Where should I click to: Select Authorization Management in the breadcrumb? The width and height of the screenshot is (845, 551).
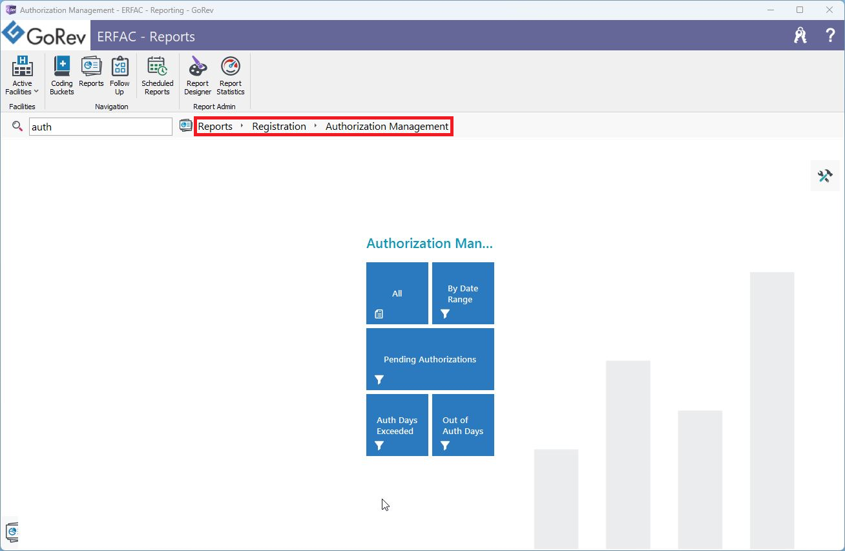pyautogui.click(x=387, y=127)
